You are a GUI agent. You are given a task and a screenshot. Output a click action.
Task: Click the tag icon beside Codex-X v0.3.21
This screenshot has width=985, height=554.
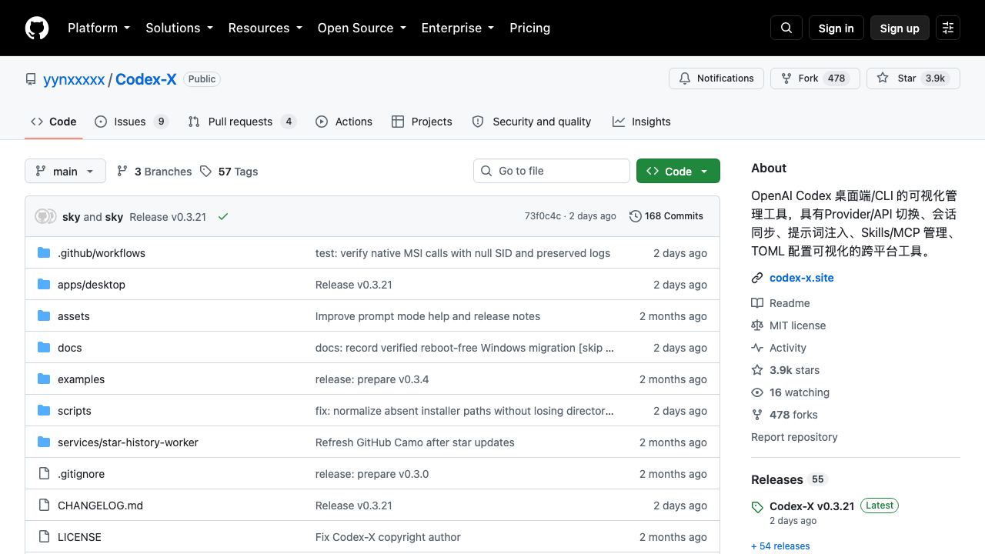pyautogui.click(x=757, y=507)
